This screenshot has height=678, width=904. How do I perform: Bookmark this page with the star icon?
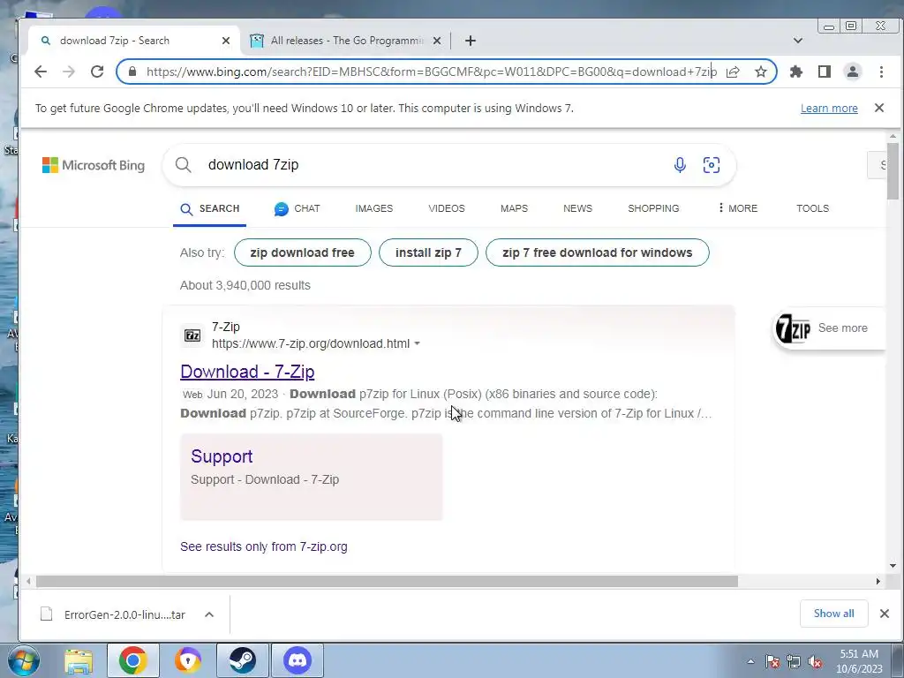[761, 72]
